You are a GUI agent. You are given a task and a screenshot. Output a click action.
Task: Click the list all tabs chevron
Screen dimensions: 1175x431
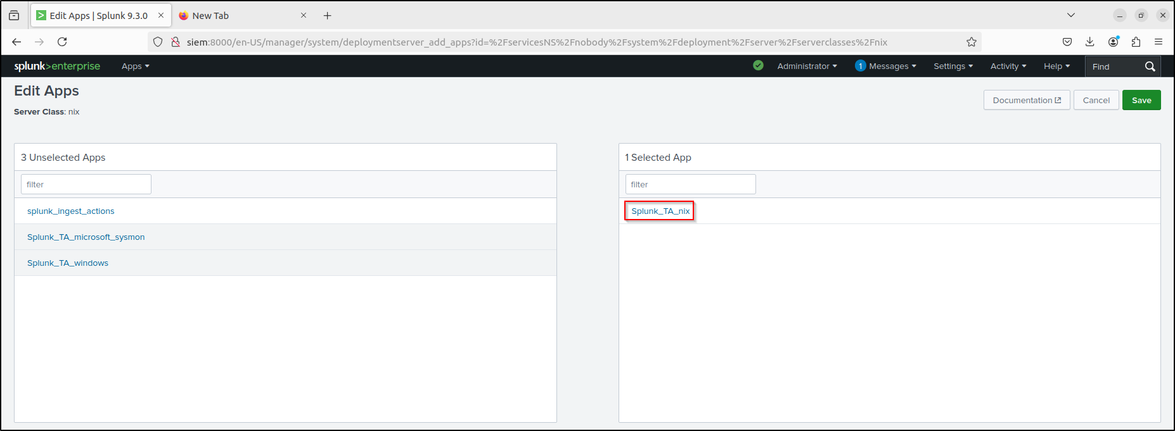1071,15
